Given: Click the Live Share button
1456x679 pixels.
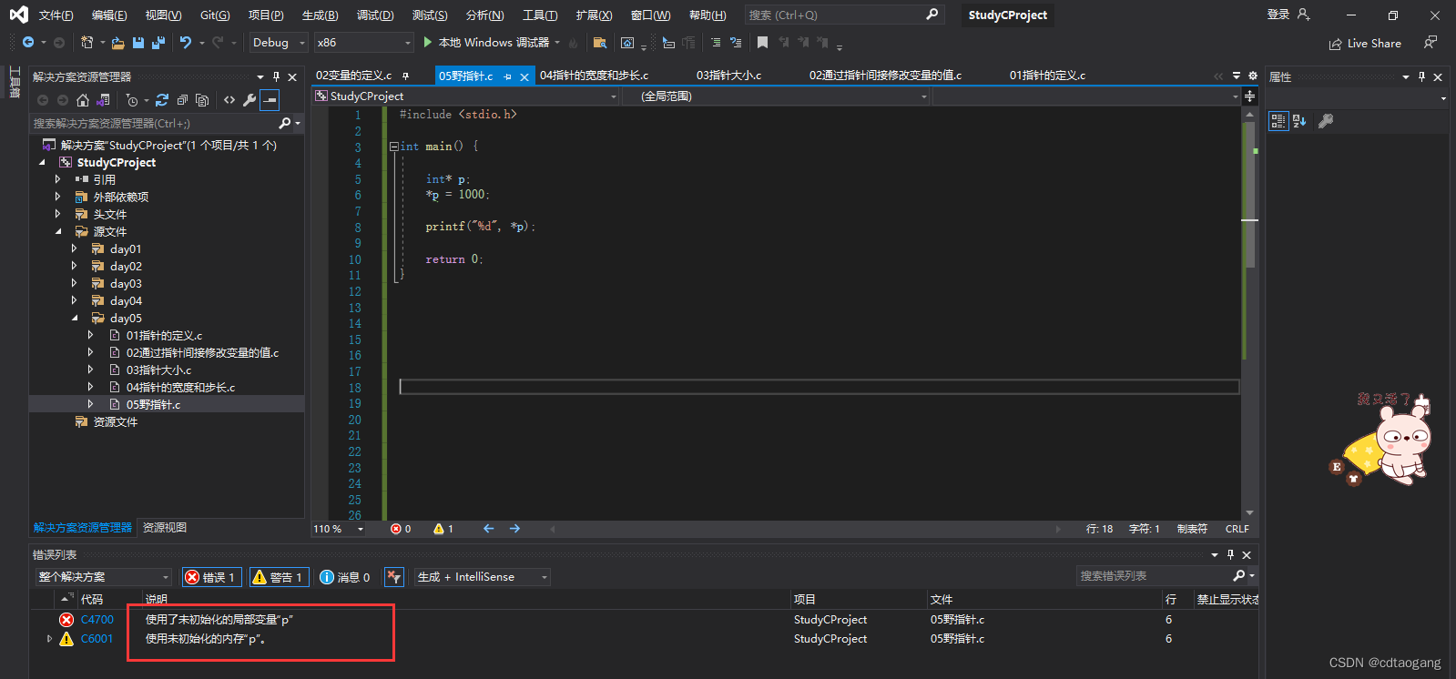Looking at the screenshot, I should (x=1365, y=43).
